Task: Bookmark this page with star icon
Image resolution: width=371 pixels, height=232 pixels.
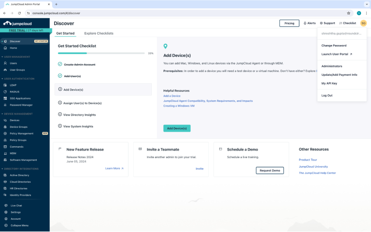Action: tap(349, 13)
